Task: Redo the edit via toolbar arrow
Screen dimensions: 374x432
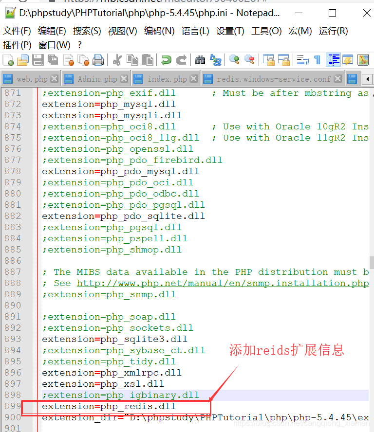Action: (182, 60)
